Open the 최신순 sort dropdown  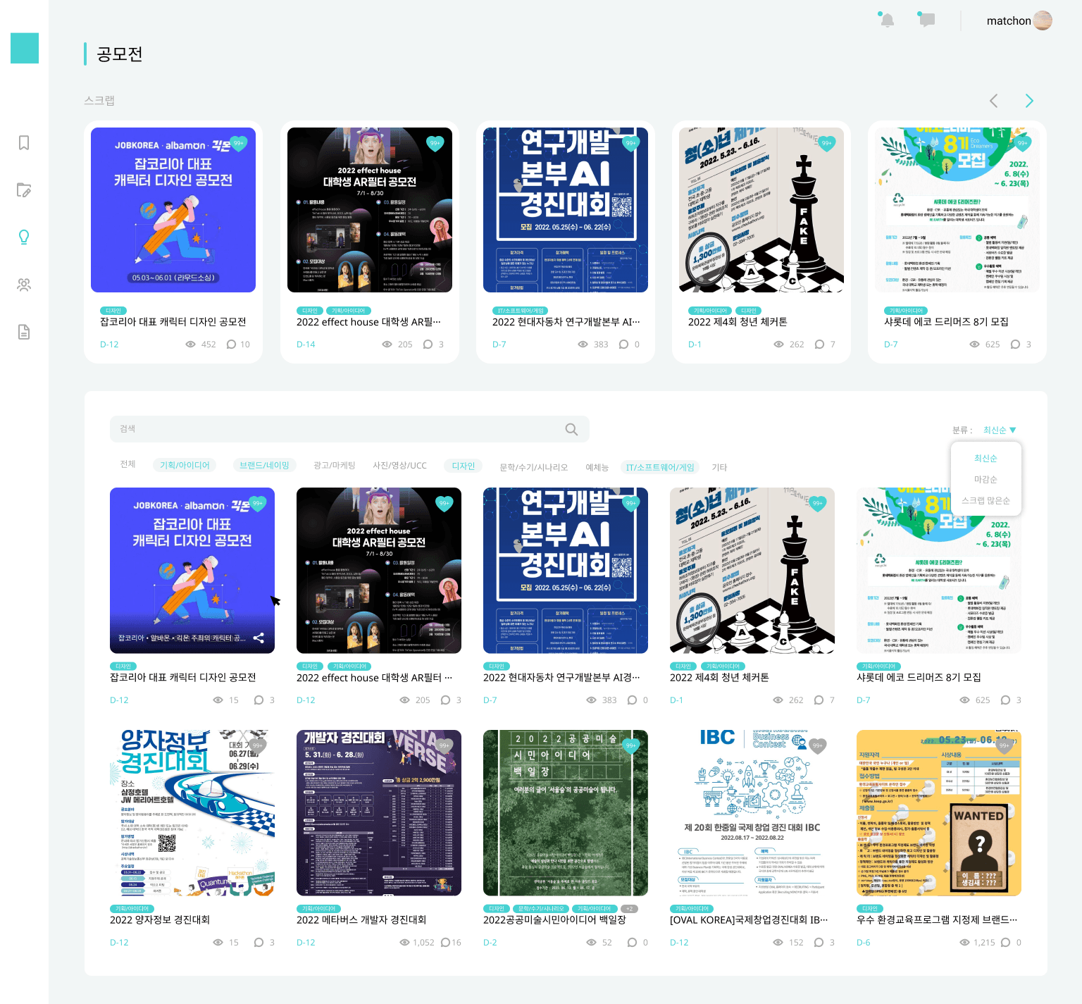(x=1000, y=430)
